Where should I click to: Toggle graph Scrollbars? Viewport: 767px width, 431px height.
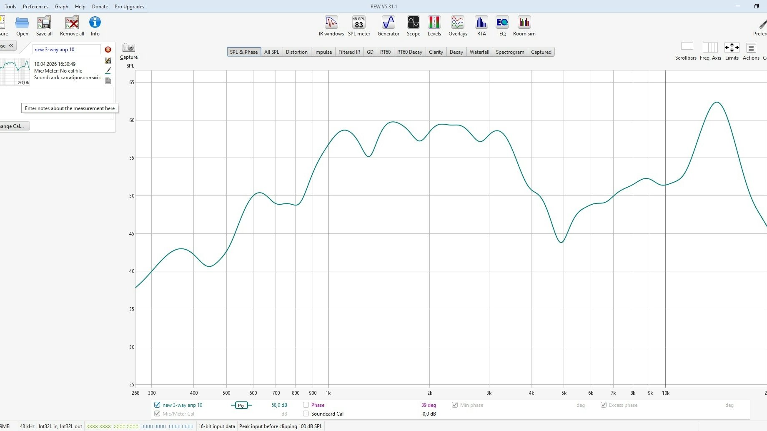pos(686,52)
